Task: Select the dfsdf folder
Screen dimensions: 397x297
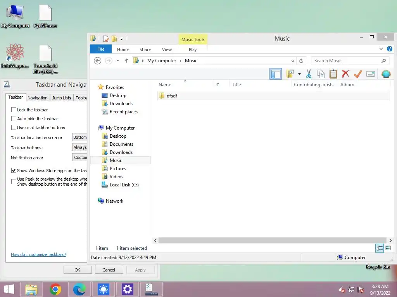Action: [x=273, y=96]
